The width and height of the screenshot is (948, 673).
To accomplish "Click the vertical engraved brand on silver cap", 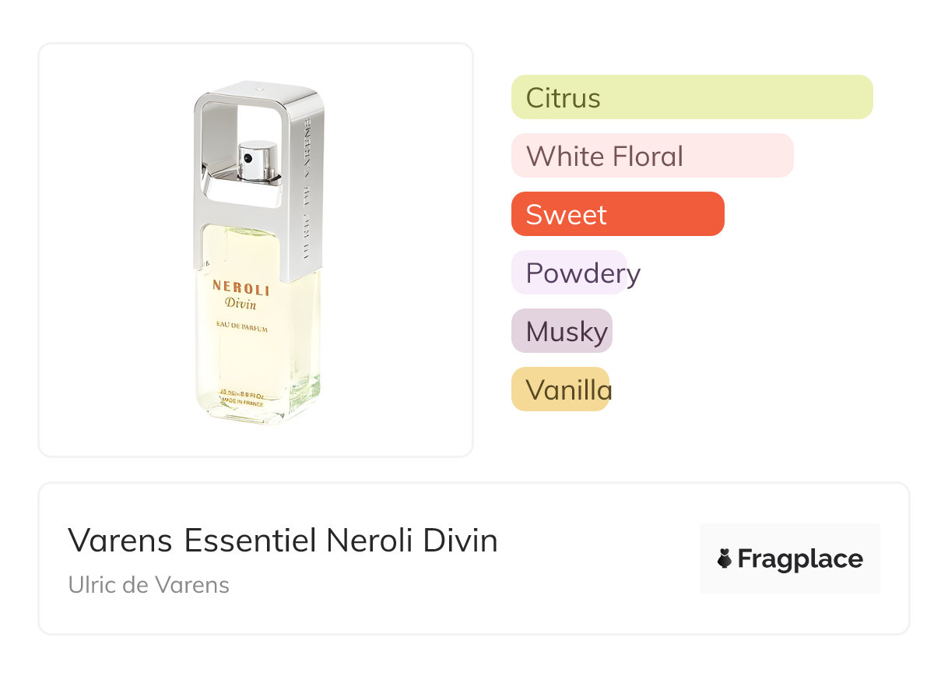I will pos(307,187).
